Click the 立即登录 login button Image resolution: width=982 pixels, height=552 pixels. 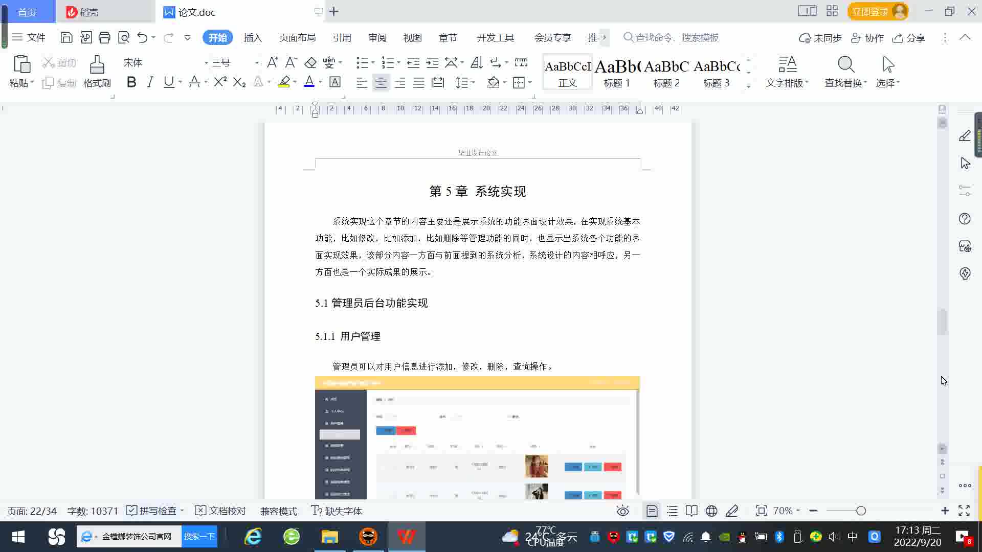point(869,11)
